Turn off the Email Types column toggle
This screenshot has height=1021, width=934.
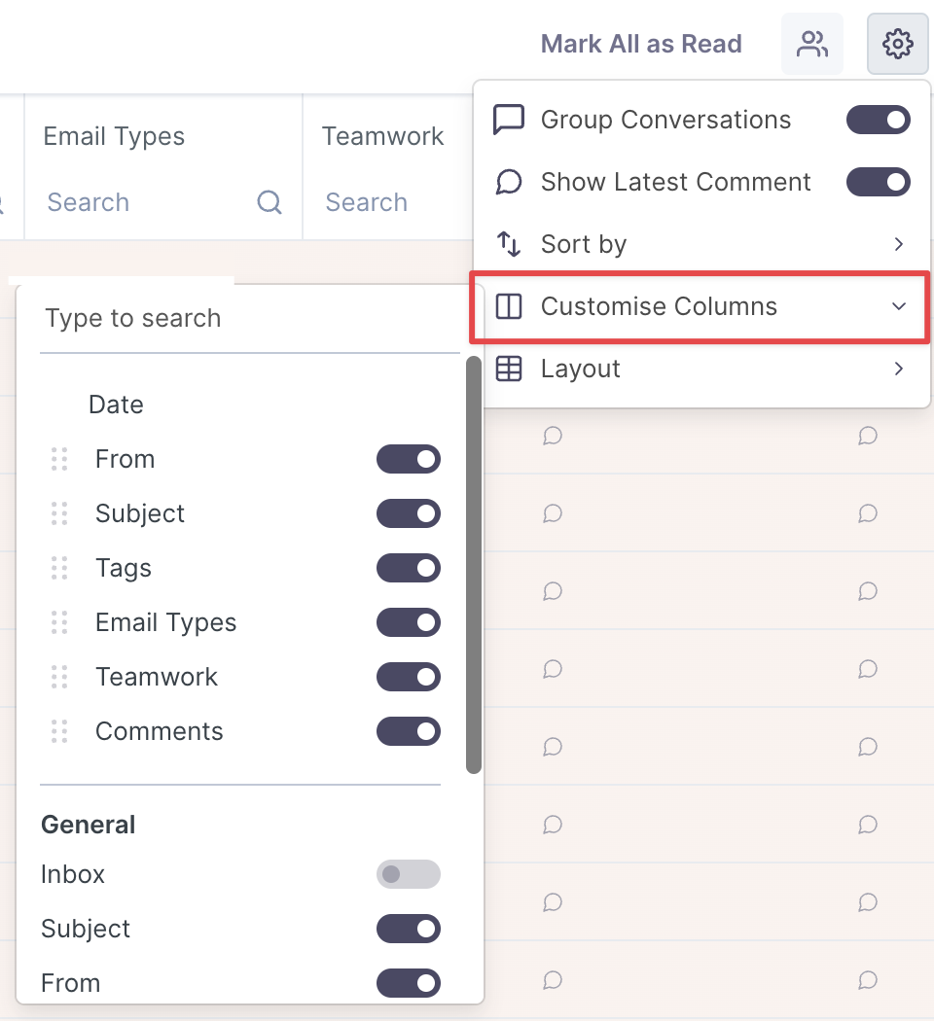408,622
